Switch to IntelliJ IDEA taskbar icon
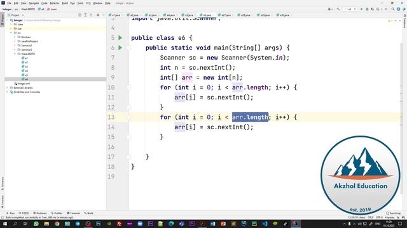The height and width of the screenshot is (228, 407). (296, 224)
